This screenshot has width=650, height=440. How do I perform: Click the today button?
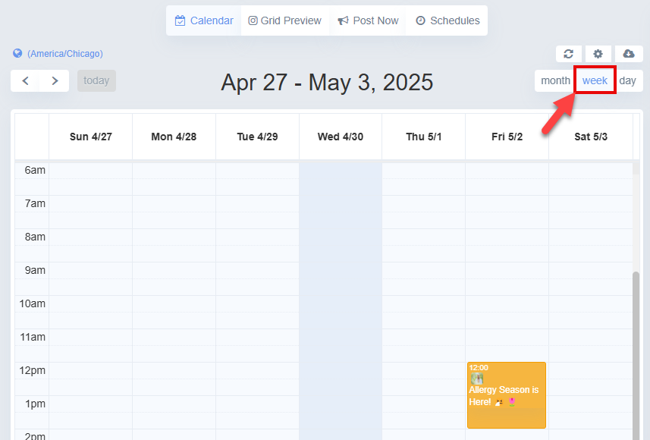tap(96, 81)
